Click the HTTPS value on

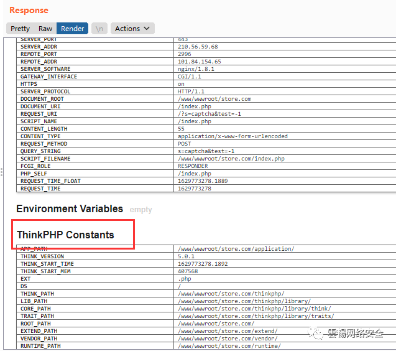pyautogui.click(x=181, y=84)
